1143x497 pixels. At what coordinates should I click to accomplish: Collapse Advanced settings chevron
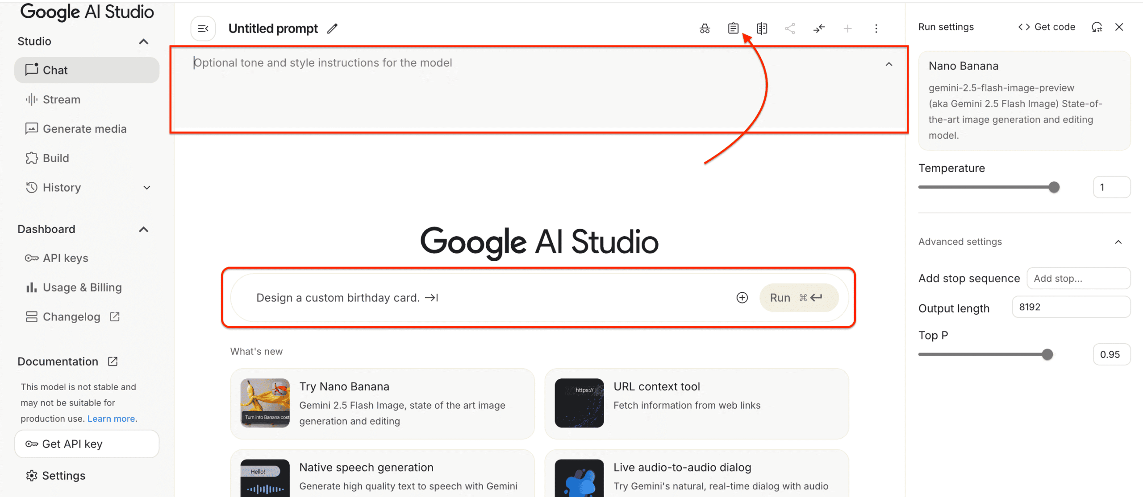pos(1118,242)
